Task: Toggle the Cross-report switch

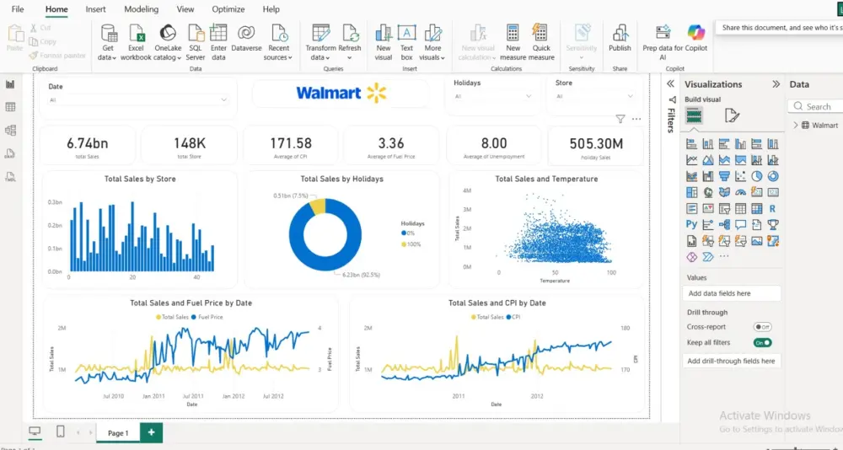Action: pyautogui.click(x=762, y=327)
